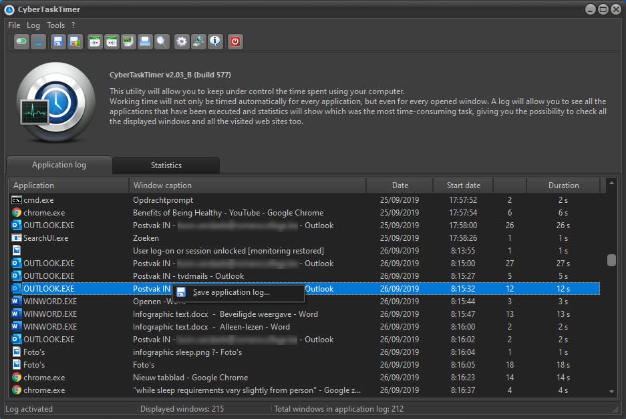626x419 pixels.
Task: Click the magnifying glass search icon
Action: coord(162,42)
